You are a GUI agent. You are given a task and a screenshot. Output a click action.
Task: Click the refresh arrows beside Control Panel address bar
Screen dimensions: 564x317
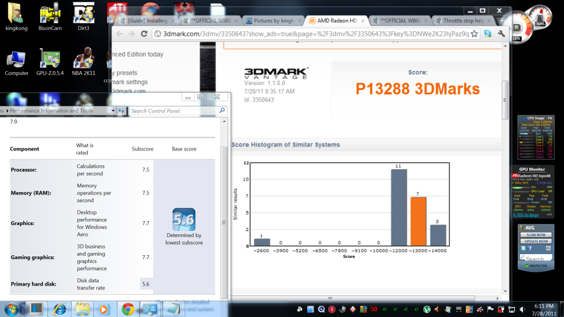pos(121,111)
